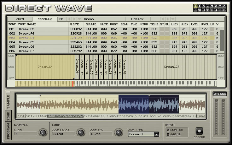This screenshot has width=232, height=145.
Task: Toggle SL for zone 004 Dream_C5
Action: coord(167,42)
